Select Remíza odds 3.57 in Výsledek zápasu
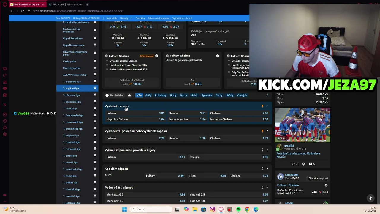The height and width of the screenshot is (214, 380). pos(187,113)
